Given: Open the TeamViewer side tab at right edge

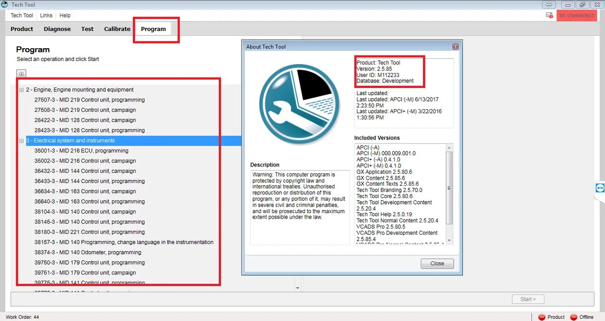Looking at the screenshot, I should [x=599, y=188].
